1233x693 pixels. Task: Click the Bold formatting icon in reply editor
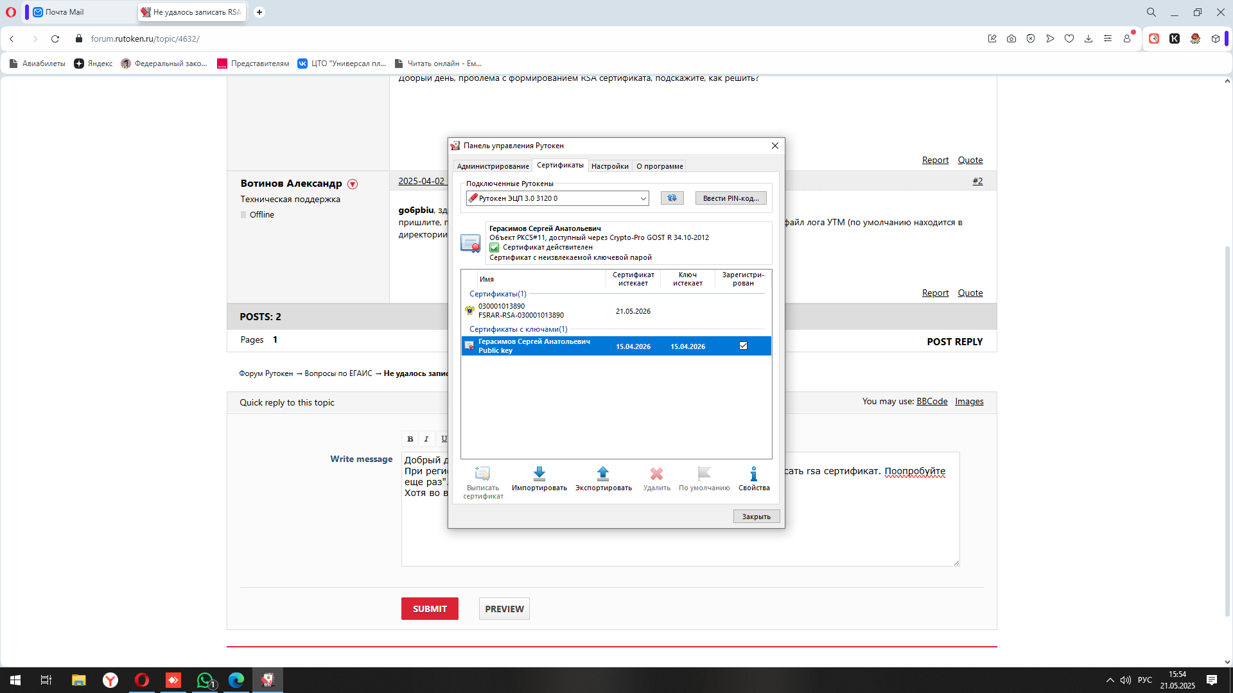click(410, 439)
